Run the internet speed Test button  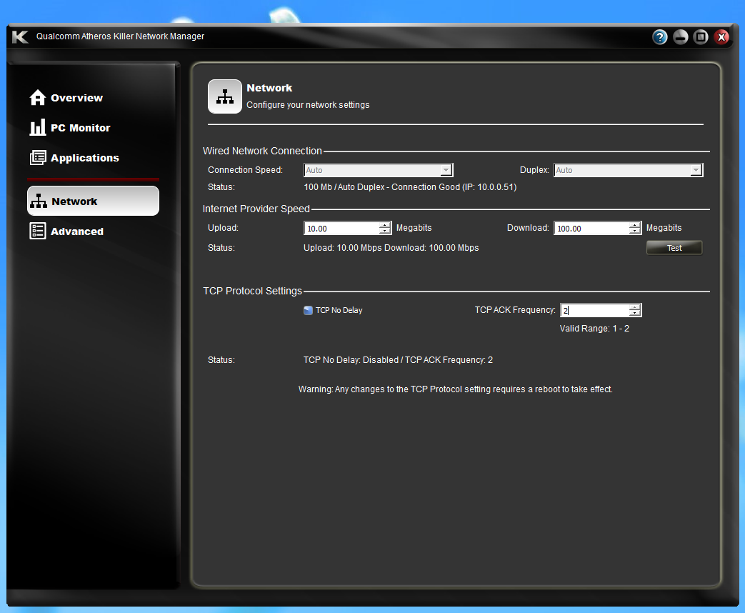[674, 248]
